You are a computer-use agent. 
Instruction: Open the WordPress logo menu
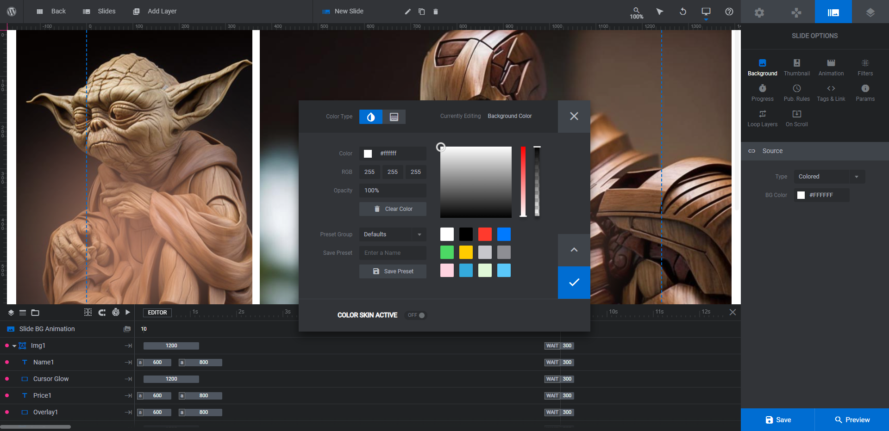12,12
